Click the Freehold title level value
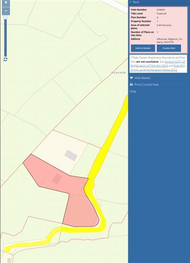Viewport: 190px width, 263px height. (x=162, y=14)
